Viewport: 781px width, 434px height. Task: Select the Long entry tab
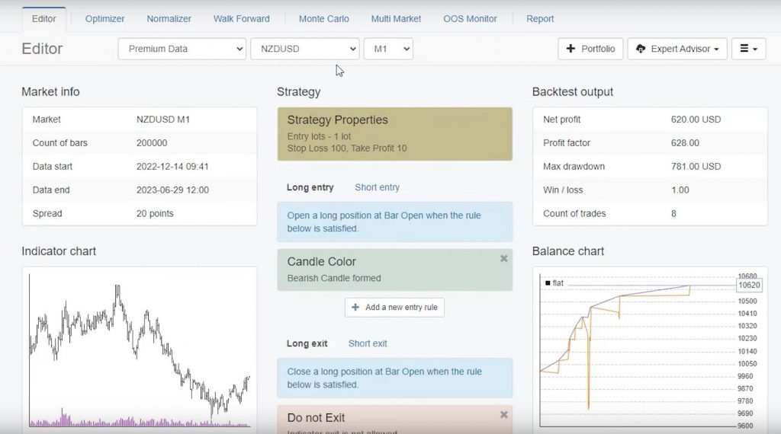(310, 187)
